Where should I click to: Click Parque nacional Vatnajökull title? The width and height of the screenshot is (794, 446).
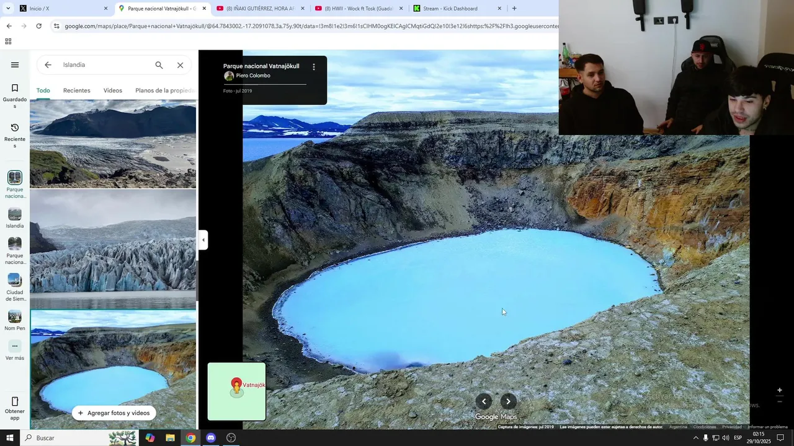261,66
